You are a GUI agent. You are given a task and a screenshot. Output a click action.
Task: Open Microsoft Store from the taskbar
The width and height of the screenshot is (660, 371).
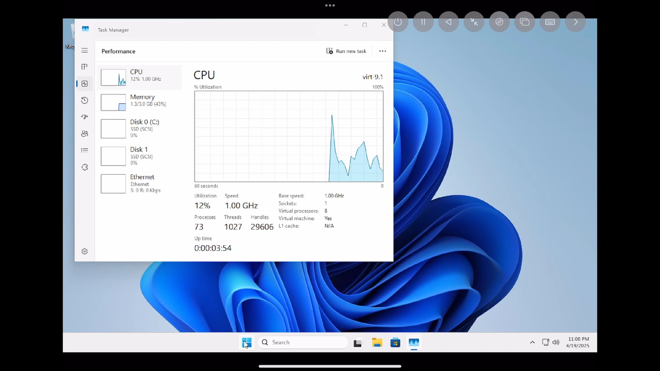click(395, 343)
